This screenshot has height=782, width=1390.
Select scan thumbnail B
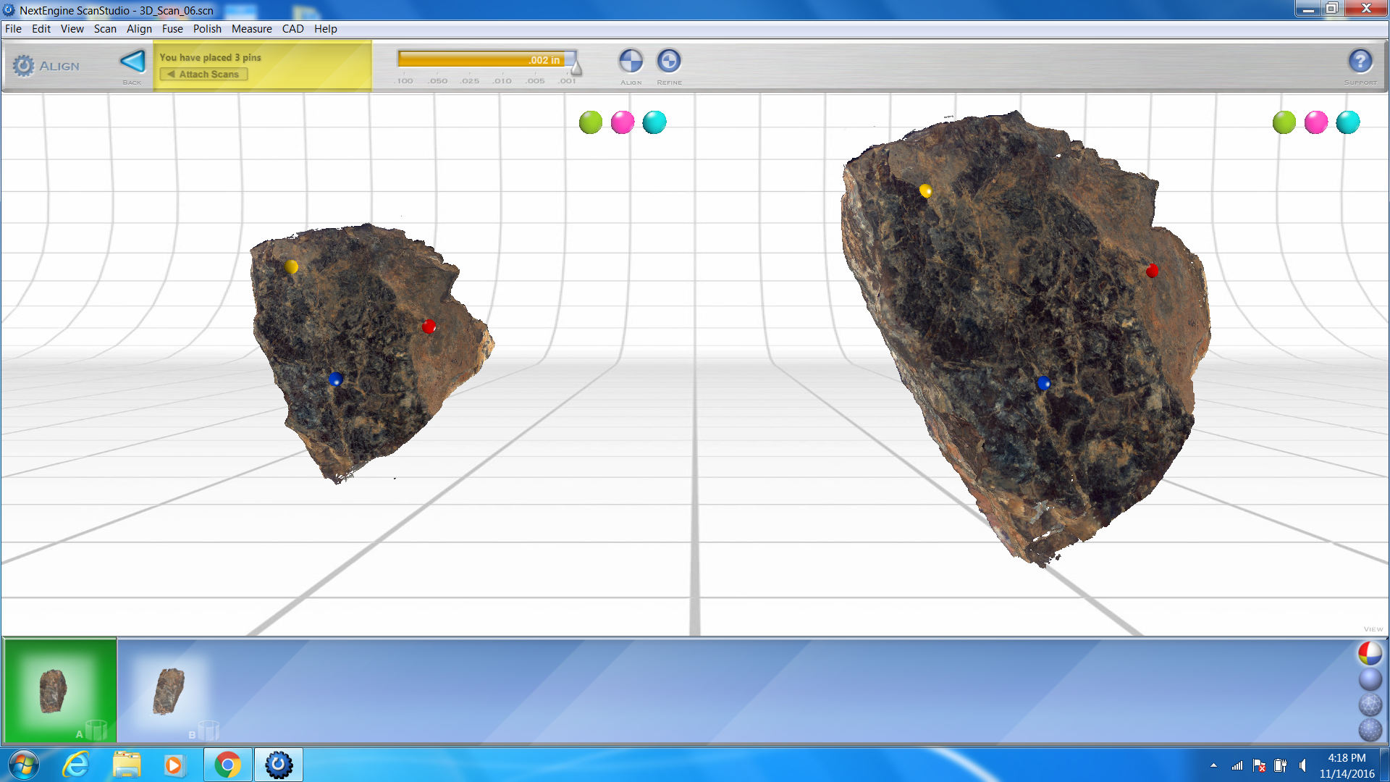pos(168,689)
